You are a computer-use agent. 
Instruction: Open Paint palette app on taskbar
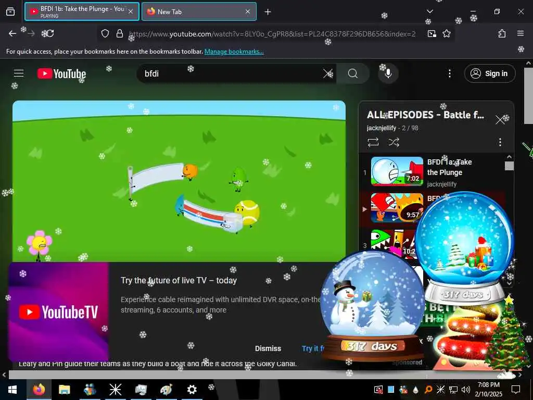(166, 389)
